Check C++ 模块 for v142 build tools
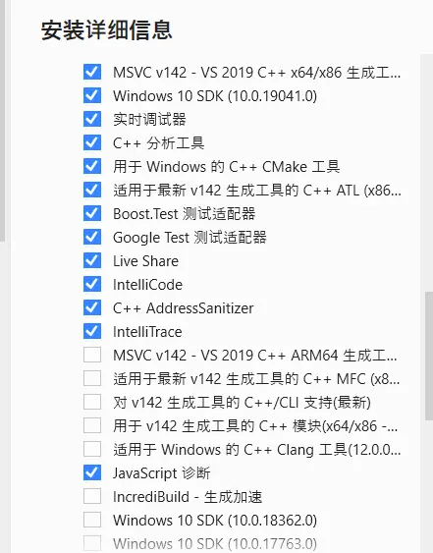Image resolution: width=433 pixels, height=553 pixels. tap(92, 425)
